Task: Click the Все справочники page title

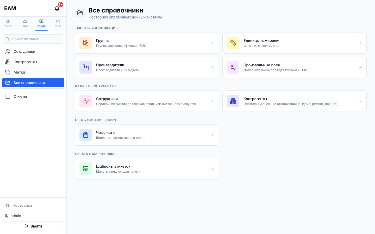Action: tap(116, 10)
